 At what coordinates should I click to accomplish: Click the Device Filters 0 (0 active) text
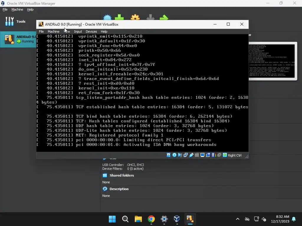pyautogui.click(x=135, y=169)
